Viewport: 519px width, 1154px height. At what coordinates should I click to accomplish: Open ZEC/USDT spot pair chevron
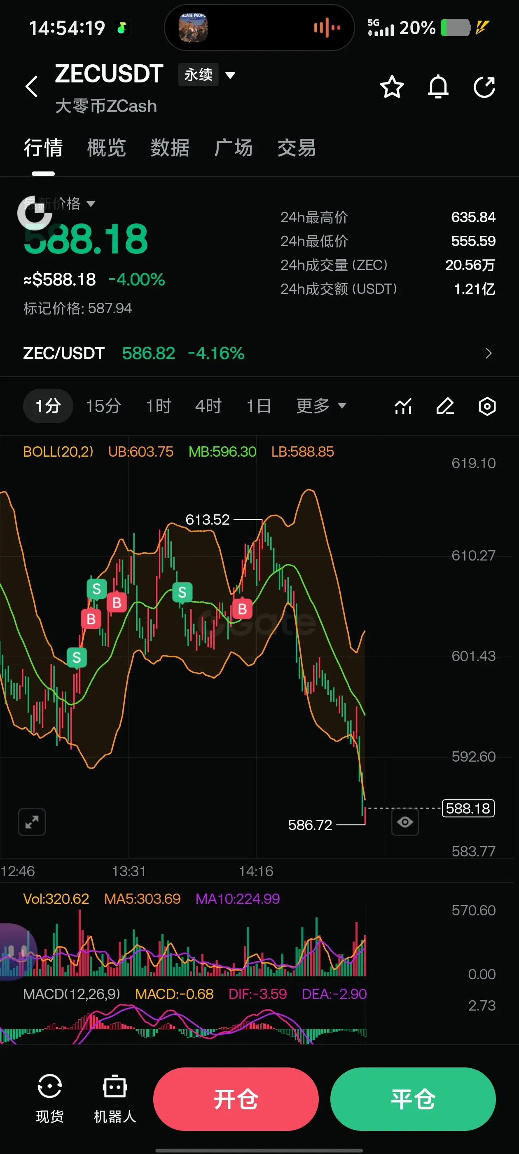click(x=489, y=354)
